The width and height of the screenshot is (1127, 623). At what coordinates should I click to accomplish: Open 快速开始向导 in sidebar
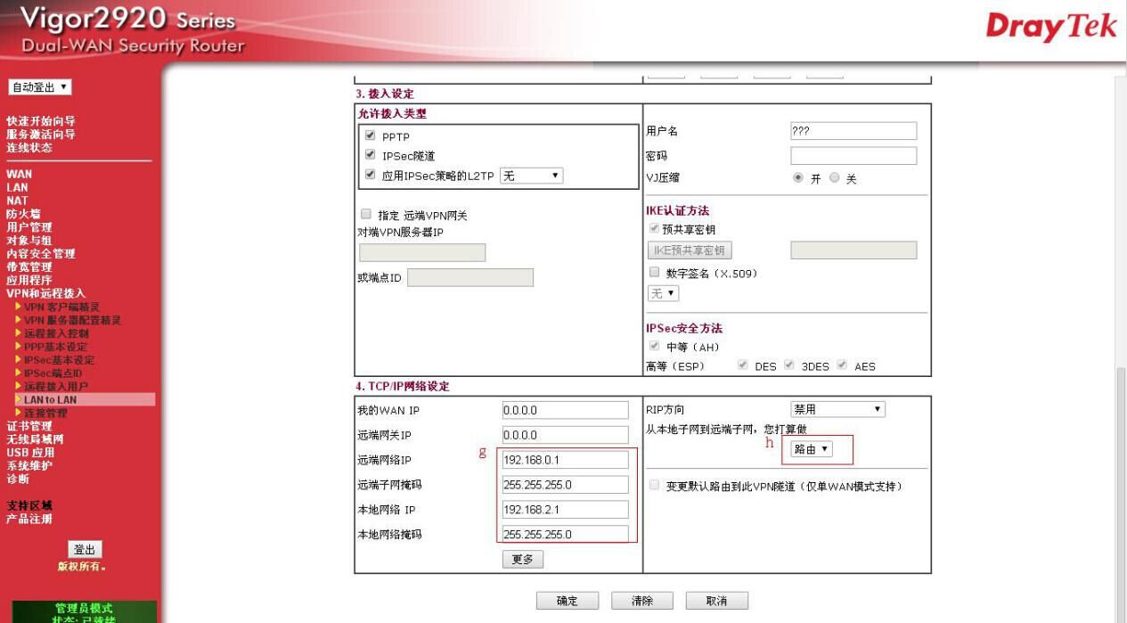[41, 121]
